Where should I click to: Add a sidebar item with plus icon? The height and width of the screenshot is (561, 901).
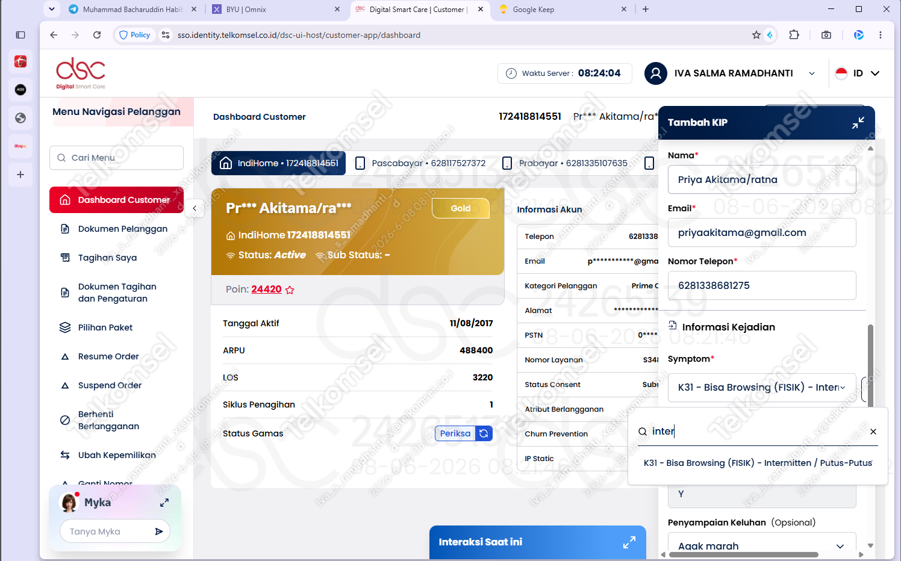click(20, 175)
